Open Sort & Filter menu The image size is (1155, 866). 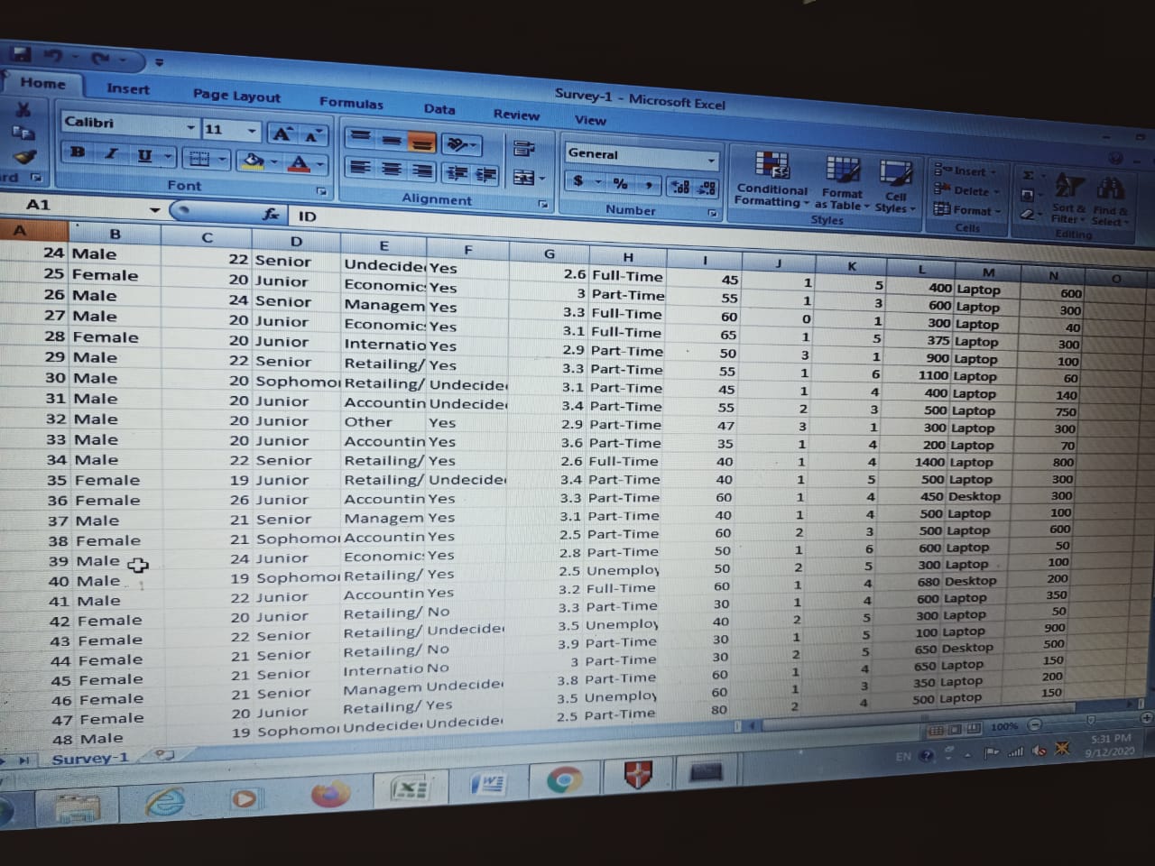coord(1069,198)
